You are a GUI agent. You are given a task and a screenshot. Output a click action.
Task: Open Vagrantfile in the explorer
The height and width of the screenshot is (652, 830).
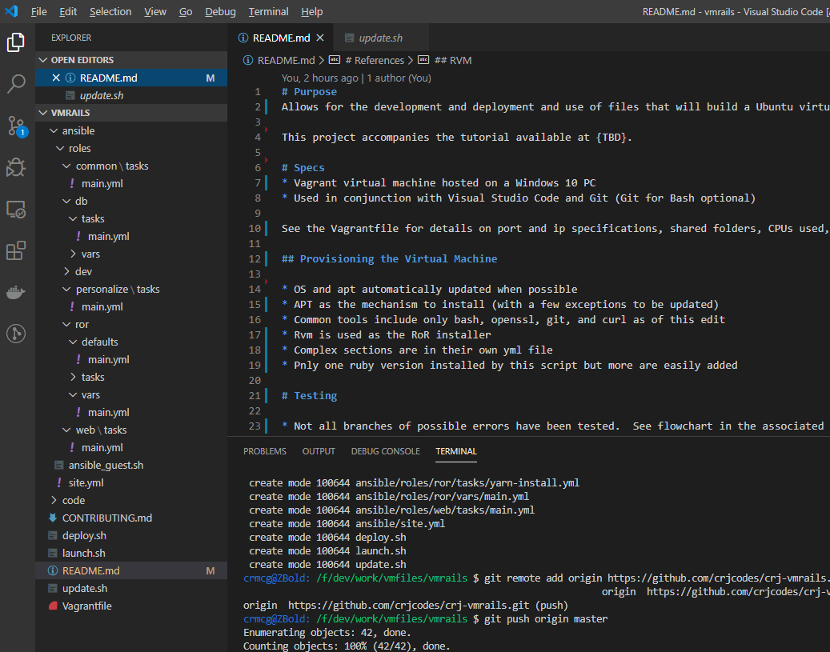(131, 606)
